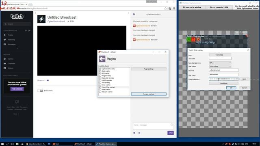
Task: Click Fit screen in window
Action: 192,7
